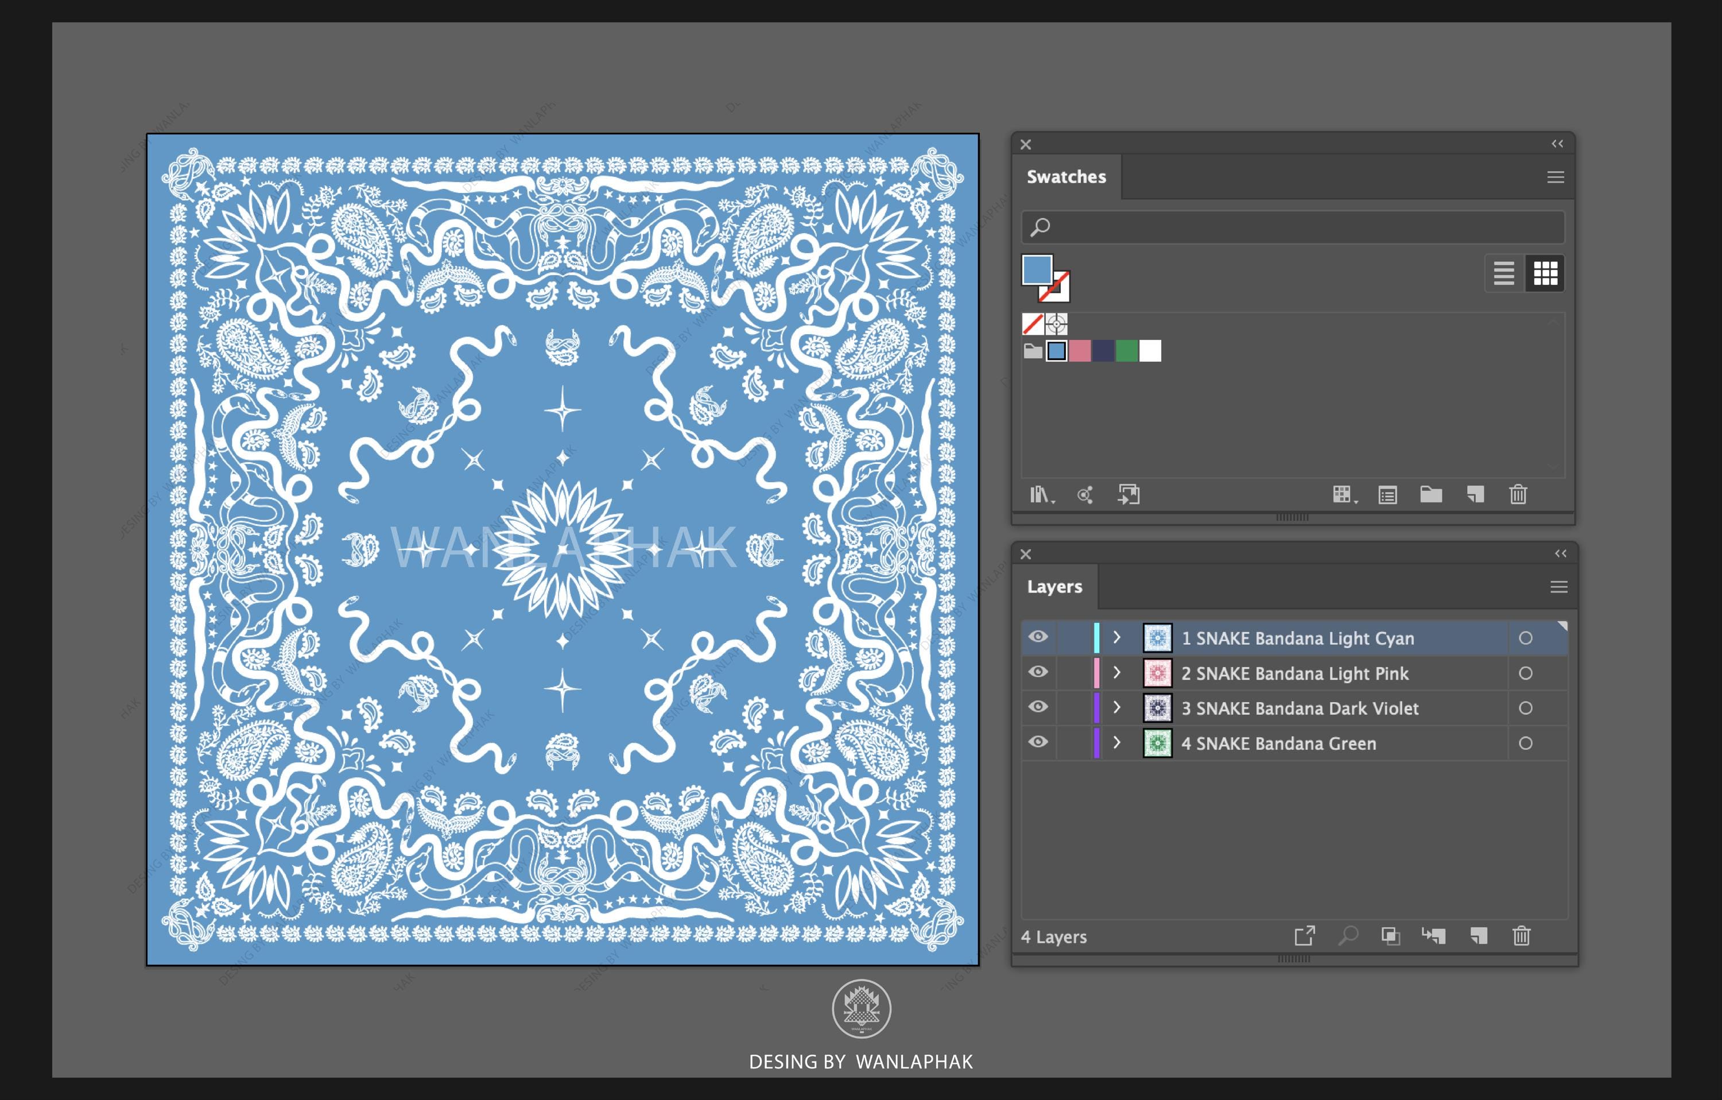Expand the SNAKE Bandana Light Cyan layer
Image resolution: width=1722 pixels, height=1100 pixels.
(x=1117, y=637)
